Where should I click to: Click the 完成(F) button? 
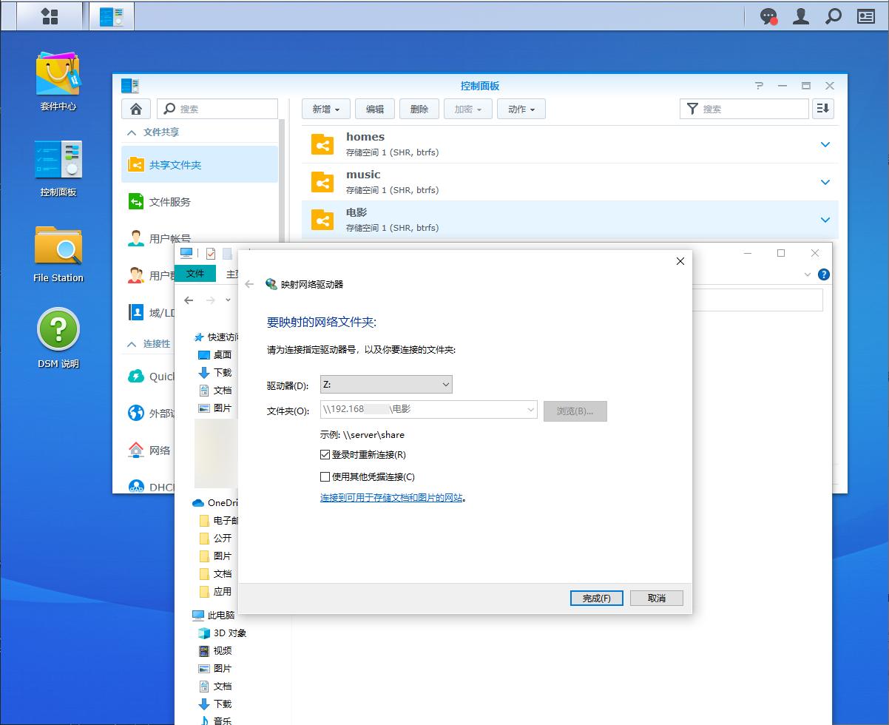point(596,598)
